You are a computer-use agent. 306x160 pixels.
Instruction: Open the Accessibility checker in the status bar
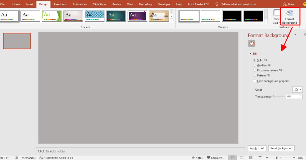[x=56, y=157]
